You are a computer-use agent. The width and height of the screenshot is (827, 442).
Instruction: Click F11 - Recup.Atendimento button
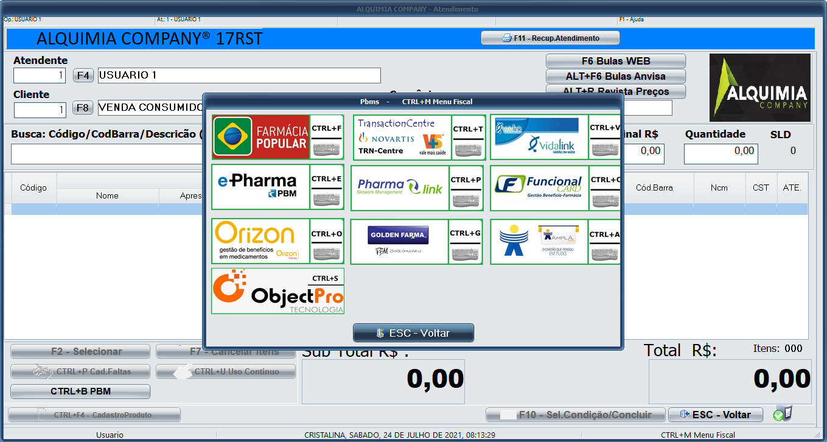(550, 38)
